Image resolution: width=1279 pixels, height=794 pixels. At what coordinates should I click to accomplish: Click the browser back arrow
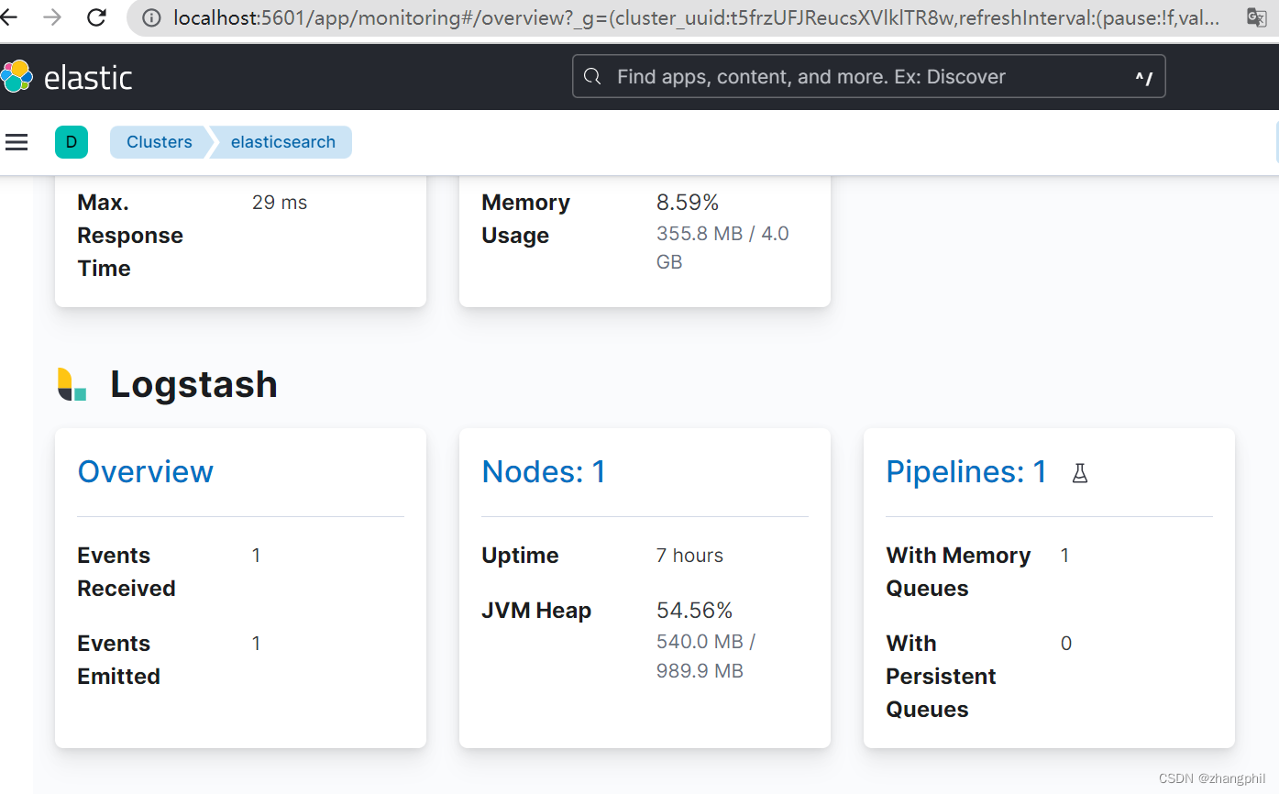pos(11,17)
